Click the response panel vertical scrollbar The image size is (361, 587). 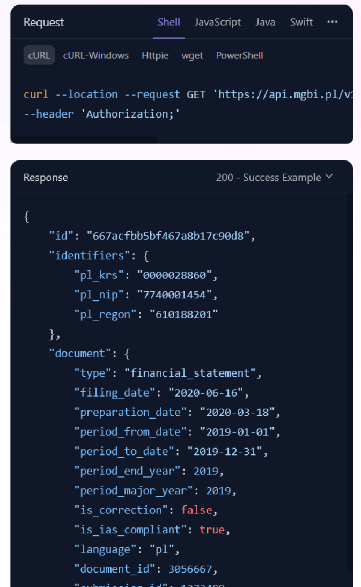(349, 390)
